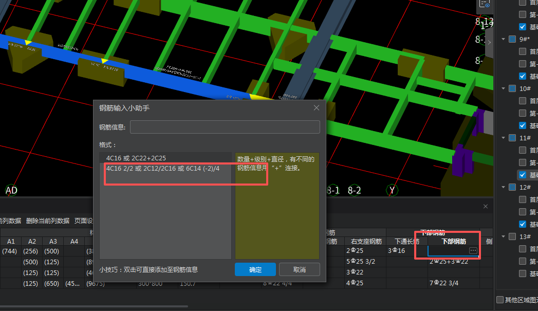Enable the 13# checkbox in the tree

(x=512, y=236)
